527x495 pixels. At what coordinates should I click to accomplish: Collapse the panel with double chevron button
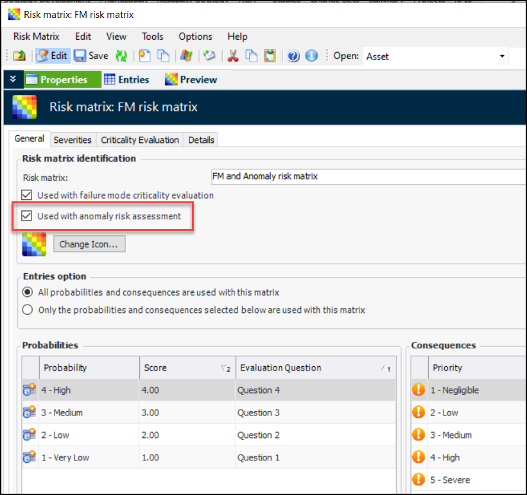point(13,80)
